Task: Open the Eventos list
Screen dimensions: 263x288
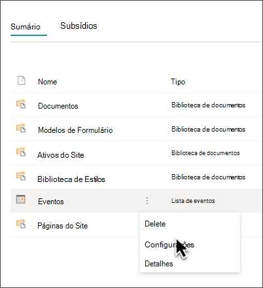Action: [51, 202]
